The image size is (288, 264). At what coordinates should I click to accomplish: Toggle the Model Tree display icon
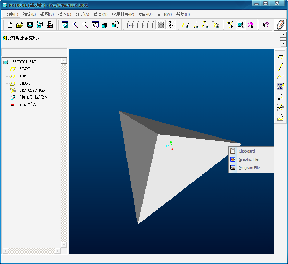pyautogui.click(x=171, y=25)
